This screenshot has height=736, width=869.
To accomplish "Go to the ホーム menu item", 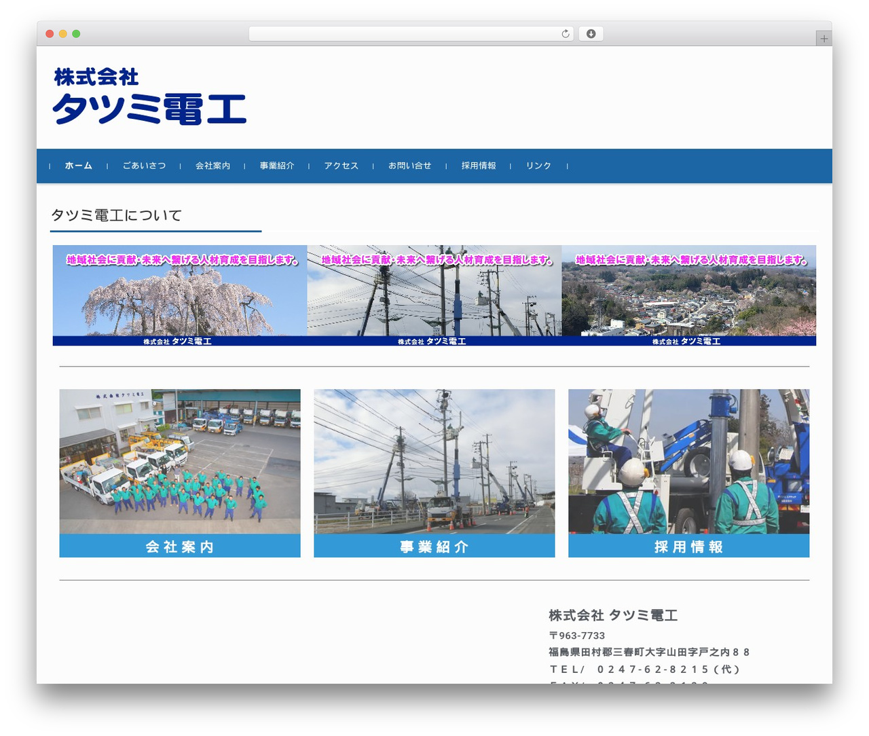I will click(79, 166).
